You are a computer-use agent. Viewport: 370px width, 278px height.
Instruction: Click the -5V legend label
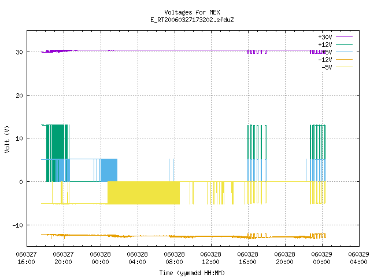coord(327,67)
